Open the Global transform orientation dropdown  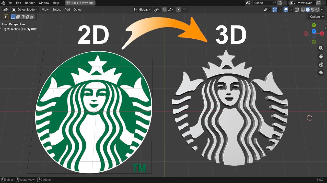pyautogui.click(x=142, y=9)
